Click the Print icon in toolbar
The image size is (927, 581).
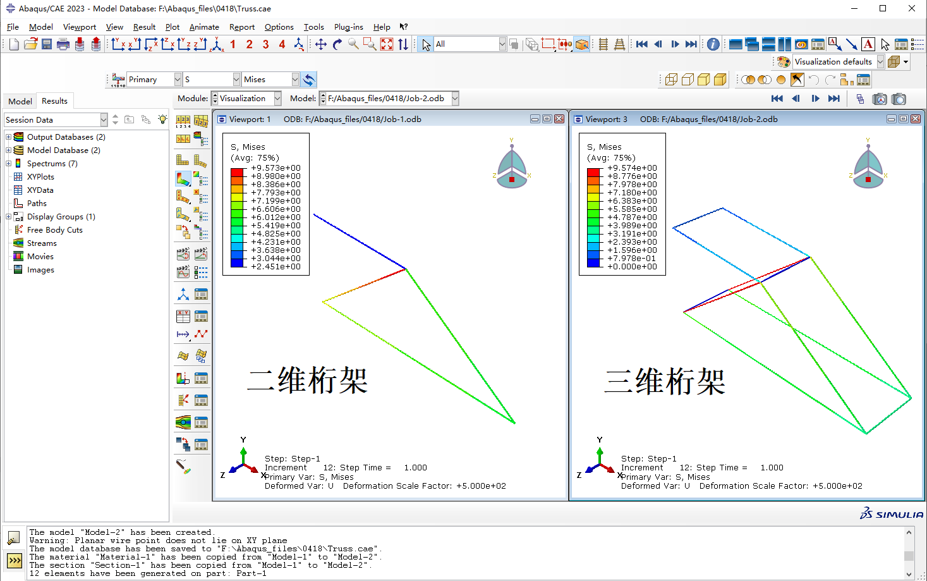pos(63,44)
